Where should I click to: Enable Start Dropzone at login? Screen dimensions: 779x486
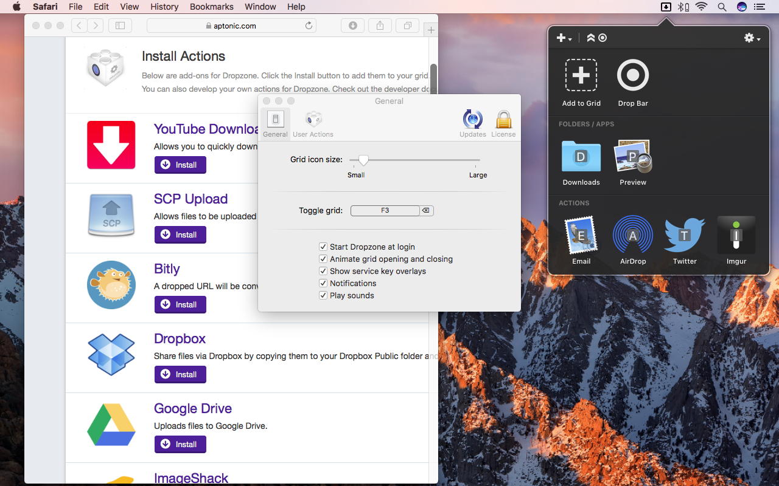[x=323, y=247]
